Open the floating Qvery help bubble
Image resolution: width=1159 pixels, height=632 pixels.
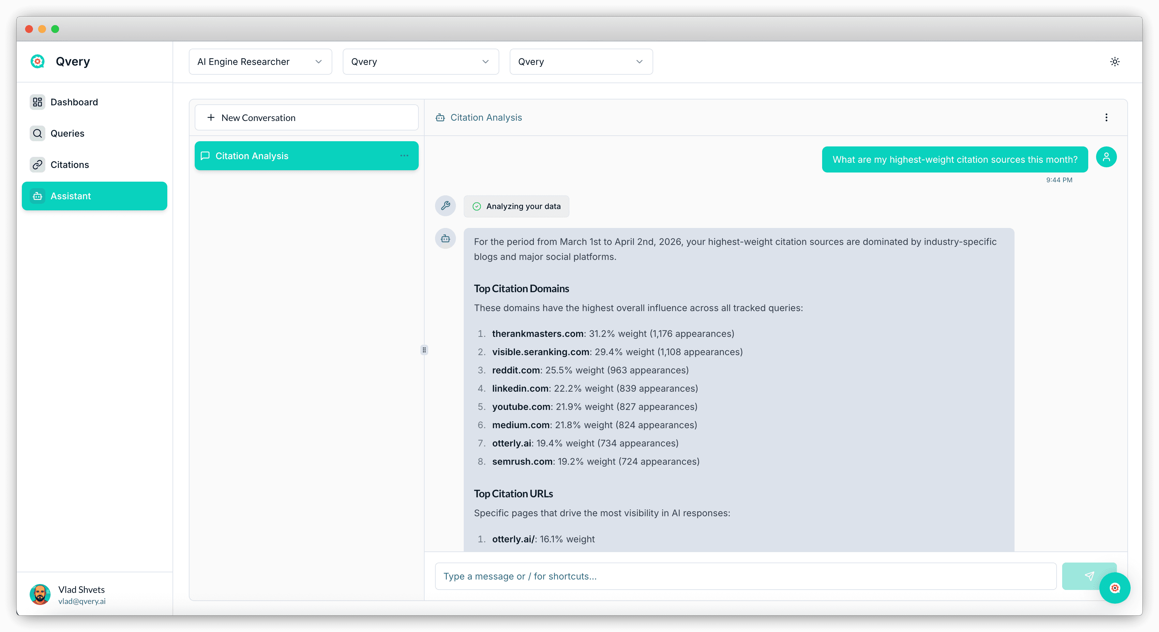pos(1114,588)
